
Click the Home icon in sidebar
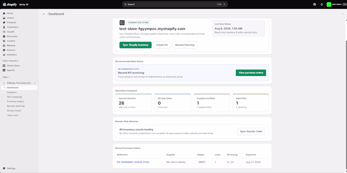(x=4, y=14)
